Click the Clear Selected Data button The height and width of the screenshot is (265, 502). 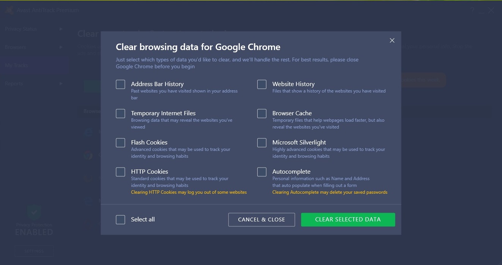click(348, 220)
